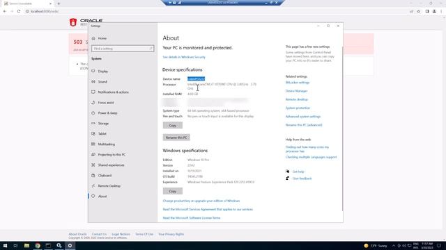Click Rename this PC button

pos(176,137)
